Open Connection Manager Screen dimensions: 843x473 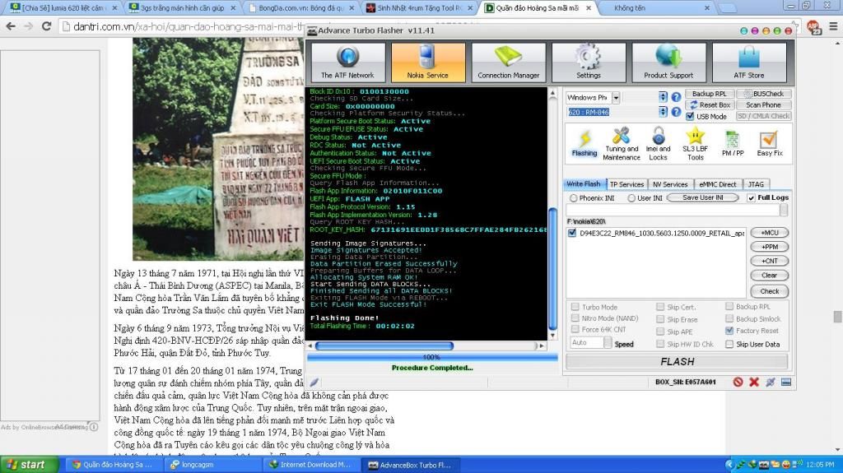coord(509,63)
